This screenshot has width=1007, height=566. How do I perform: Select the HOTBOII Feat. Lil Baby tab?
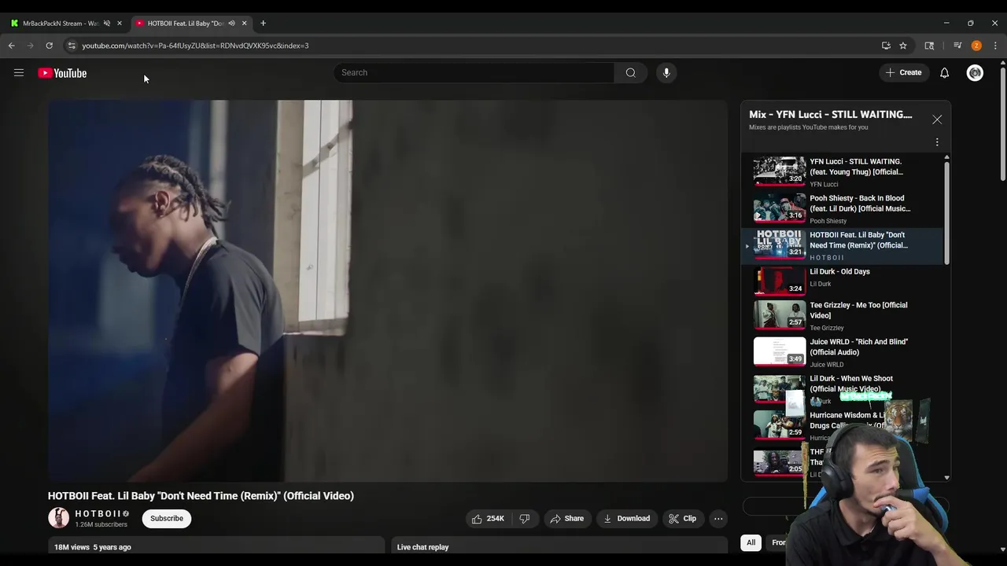186,24
